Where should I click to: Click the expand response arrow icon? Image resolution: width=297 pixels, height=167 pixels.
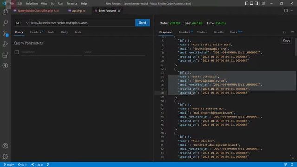(291, 157)
